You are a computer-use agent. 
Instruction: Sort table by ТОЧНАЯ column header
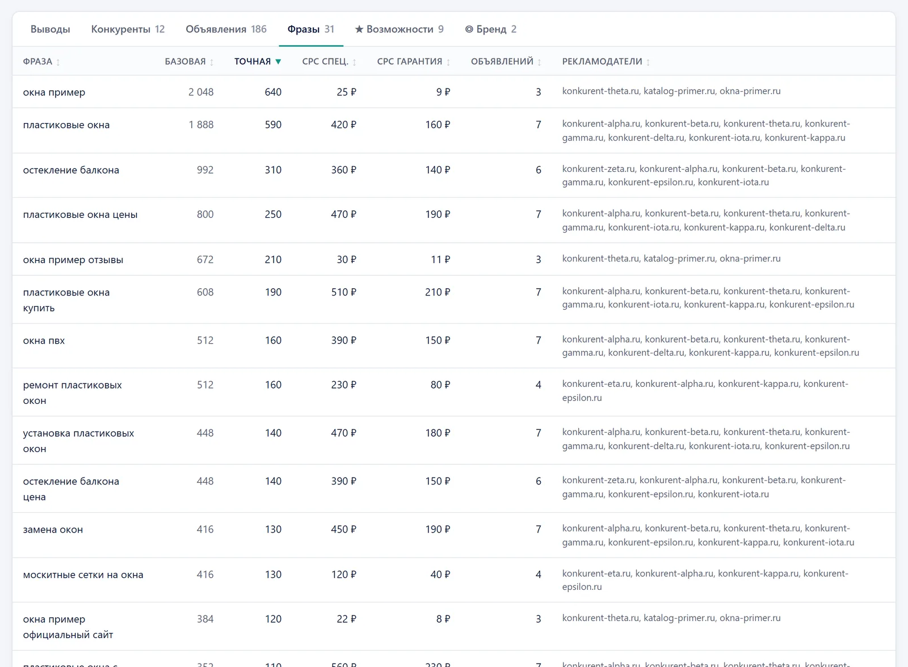253,61
